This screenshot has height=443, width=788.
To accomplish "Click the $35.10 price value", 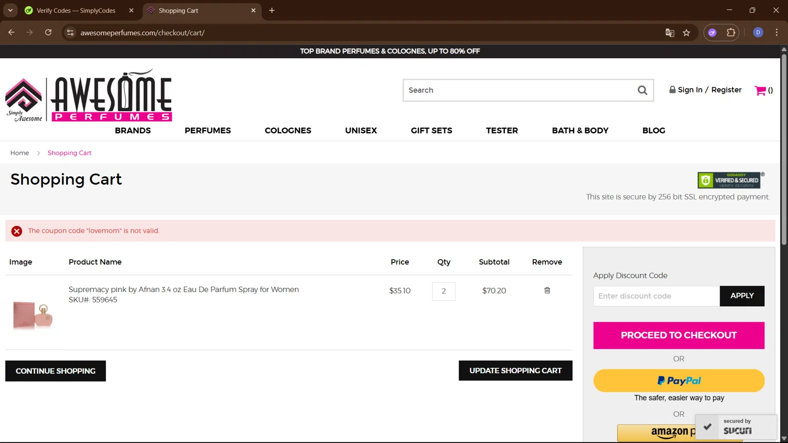I will 400,291.
